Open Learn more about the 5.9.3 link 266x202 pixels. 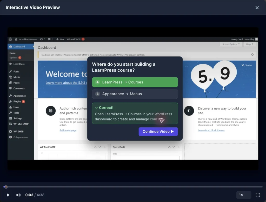(x=66, y=83)
